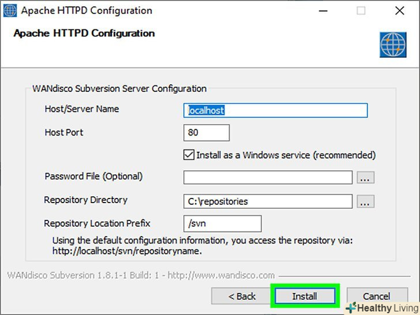The height and width of the screenshot is (315, 420).
Task: Maximize the configuration window
Action: [361, 11]
